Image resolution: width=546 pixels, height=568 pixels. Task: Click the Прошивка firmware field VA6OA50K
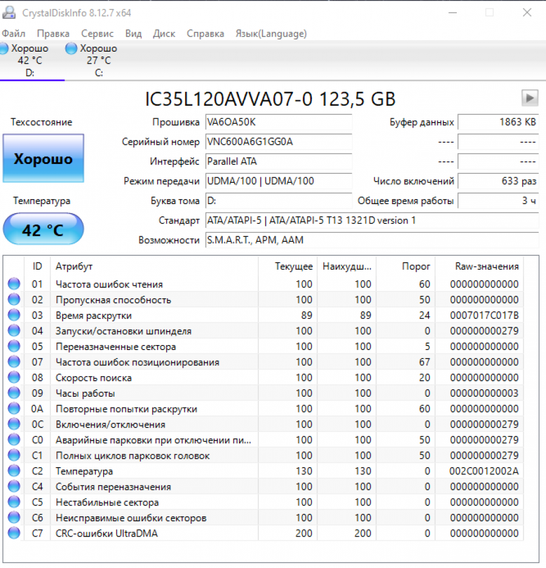[x=278, y=122]
